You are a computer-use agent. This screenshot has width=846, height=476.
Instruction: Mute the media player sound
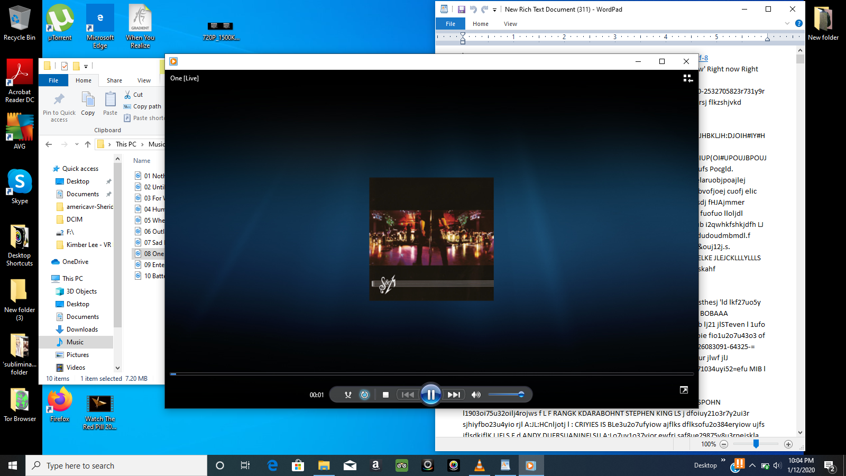click(x=476, y=395)
